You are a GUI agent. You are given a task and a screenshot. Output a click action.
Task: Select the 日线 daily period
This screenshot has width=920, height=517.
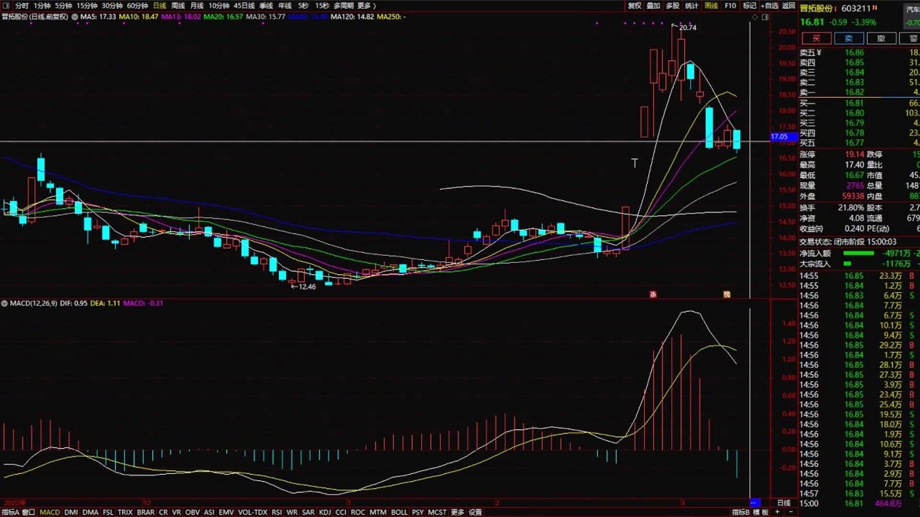click(160, 6)
